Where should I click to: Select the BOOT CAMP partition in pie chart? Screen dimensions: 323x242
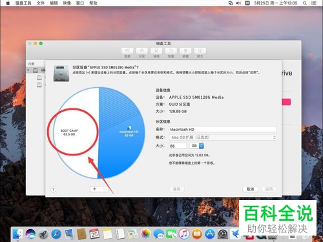click(x=69, y=132)
